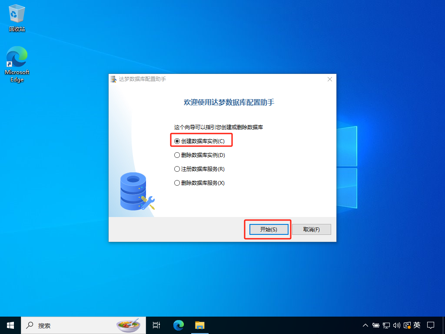
Task: Close the 达梦数据库配置助手 dialog
Action: pos(330,79)
